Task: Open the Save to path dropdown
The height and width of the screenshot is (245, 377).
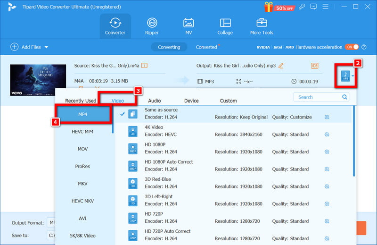Action: coord(51,235)
